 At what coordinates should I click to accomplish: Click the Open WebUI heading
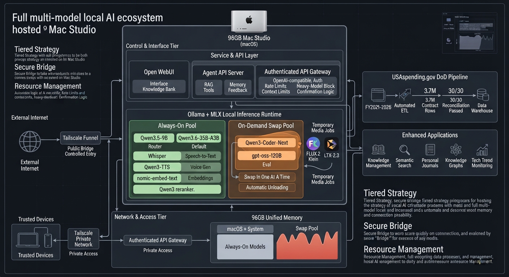click(159, 72)
